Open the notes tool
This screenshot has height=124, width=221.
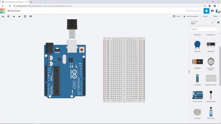[25, 17]
